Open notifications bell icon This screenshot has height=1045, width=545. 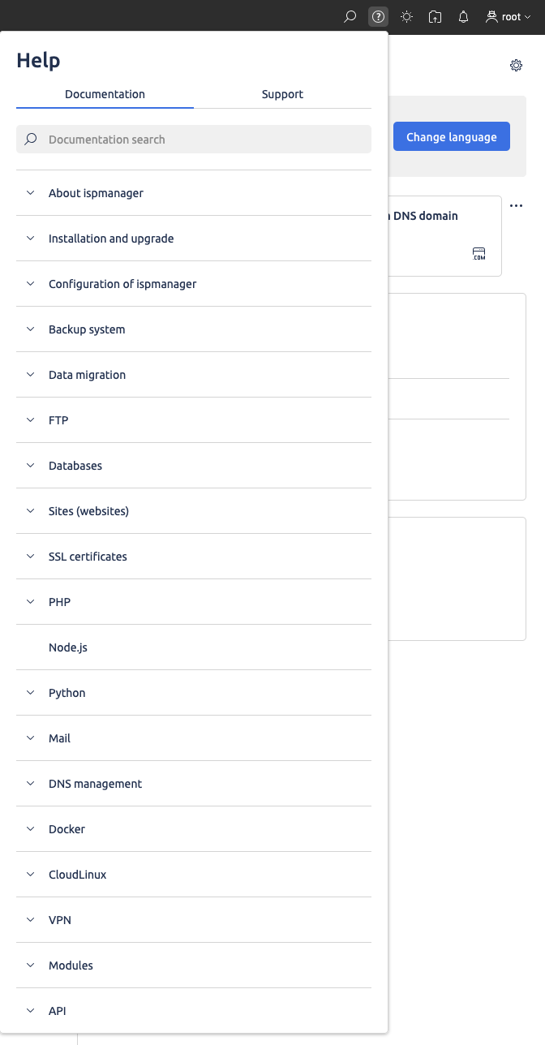(464, 16)
